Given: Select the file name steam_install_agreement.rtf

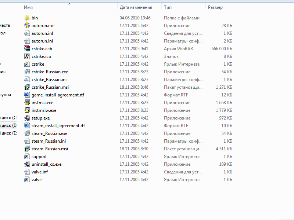Looking at the screenshot, I should [x=58, y=125].
